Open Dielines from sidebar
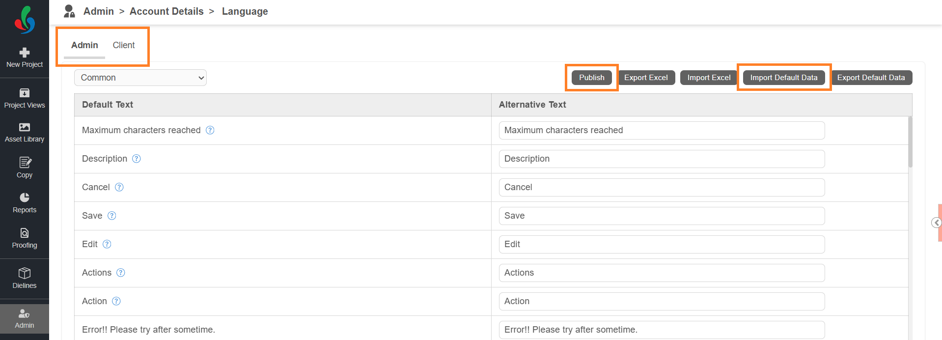942x340 pixels. point(25,278)
